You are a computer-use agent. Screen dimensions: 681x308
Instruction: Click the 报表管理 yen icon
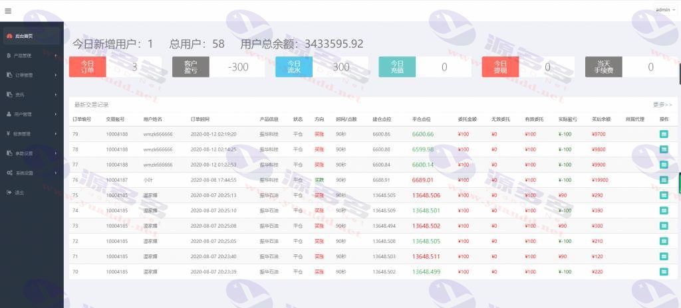9,133
